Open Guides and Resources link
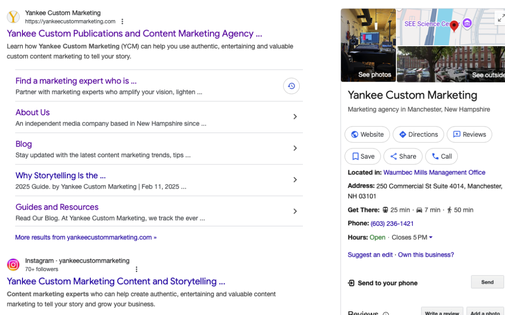Screen dimensions: 505x315 coord(57,207)
